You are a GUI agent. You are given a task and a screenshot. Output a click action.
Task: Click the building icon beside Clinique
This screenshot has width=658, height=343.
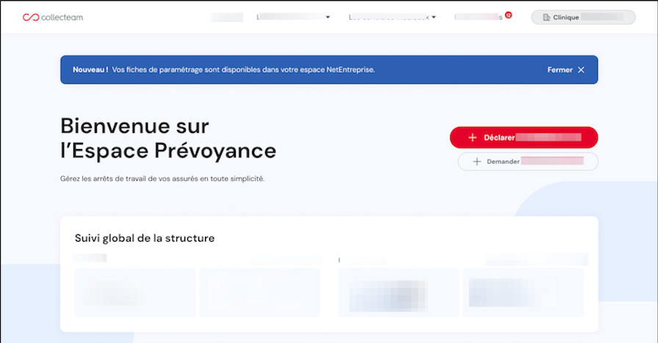click(546, 17)
